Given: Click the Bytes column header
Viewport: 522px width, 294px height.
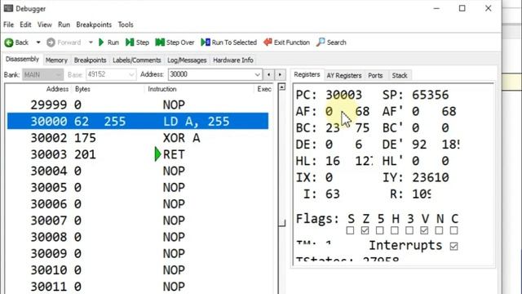Looking at the screenshot, I should [82, 89].
